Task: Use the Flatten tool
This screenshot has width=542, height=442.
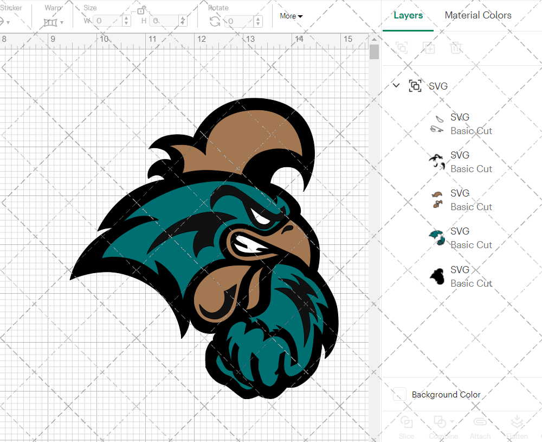Action: click(x=517, y=426)
